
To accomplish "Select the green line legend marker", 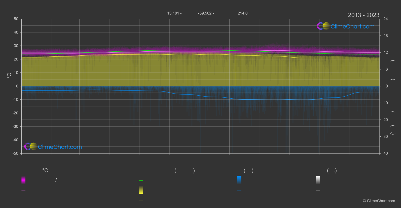I will click(141, 181).
